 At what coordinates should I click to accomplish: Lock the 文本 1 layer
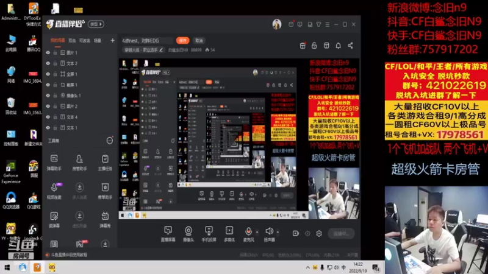55,128
